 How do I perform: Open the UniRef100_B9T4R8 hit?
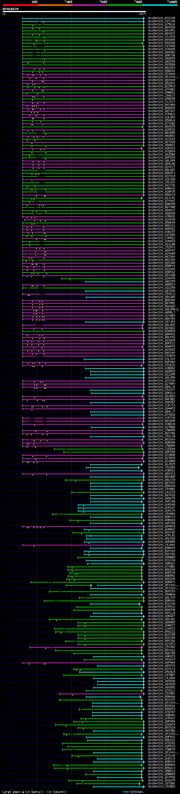coord(161,105)
